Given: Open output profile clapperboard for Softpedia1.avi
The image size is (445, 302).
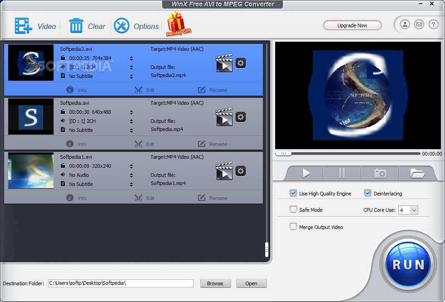Looking at the screenshot, I should 224,171.
